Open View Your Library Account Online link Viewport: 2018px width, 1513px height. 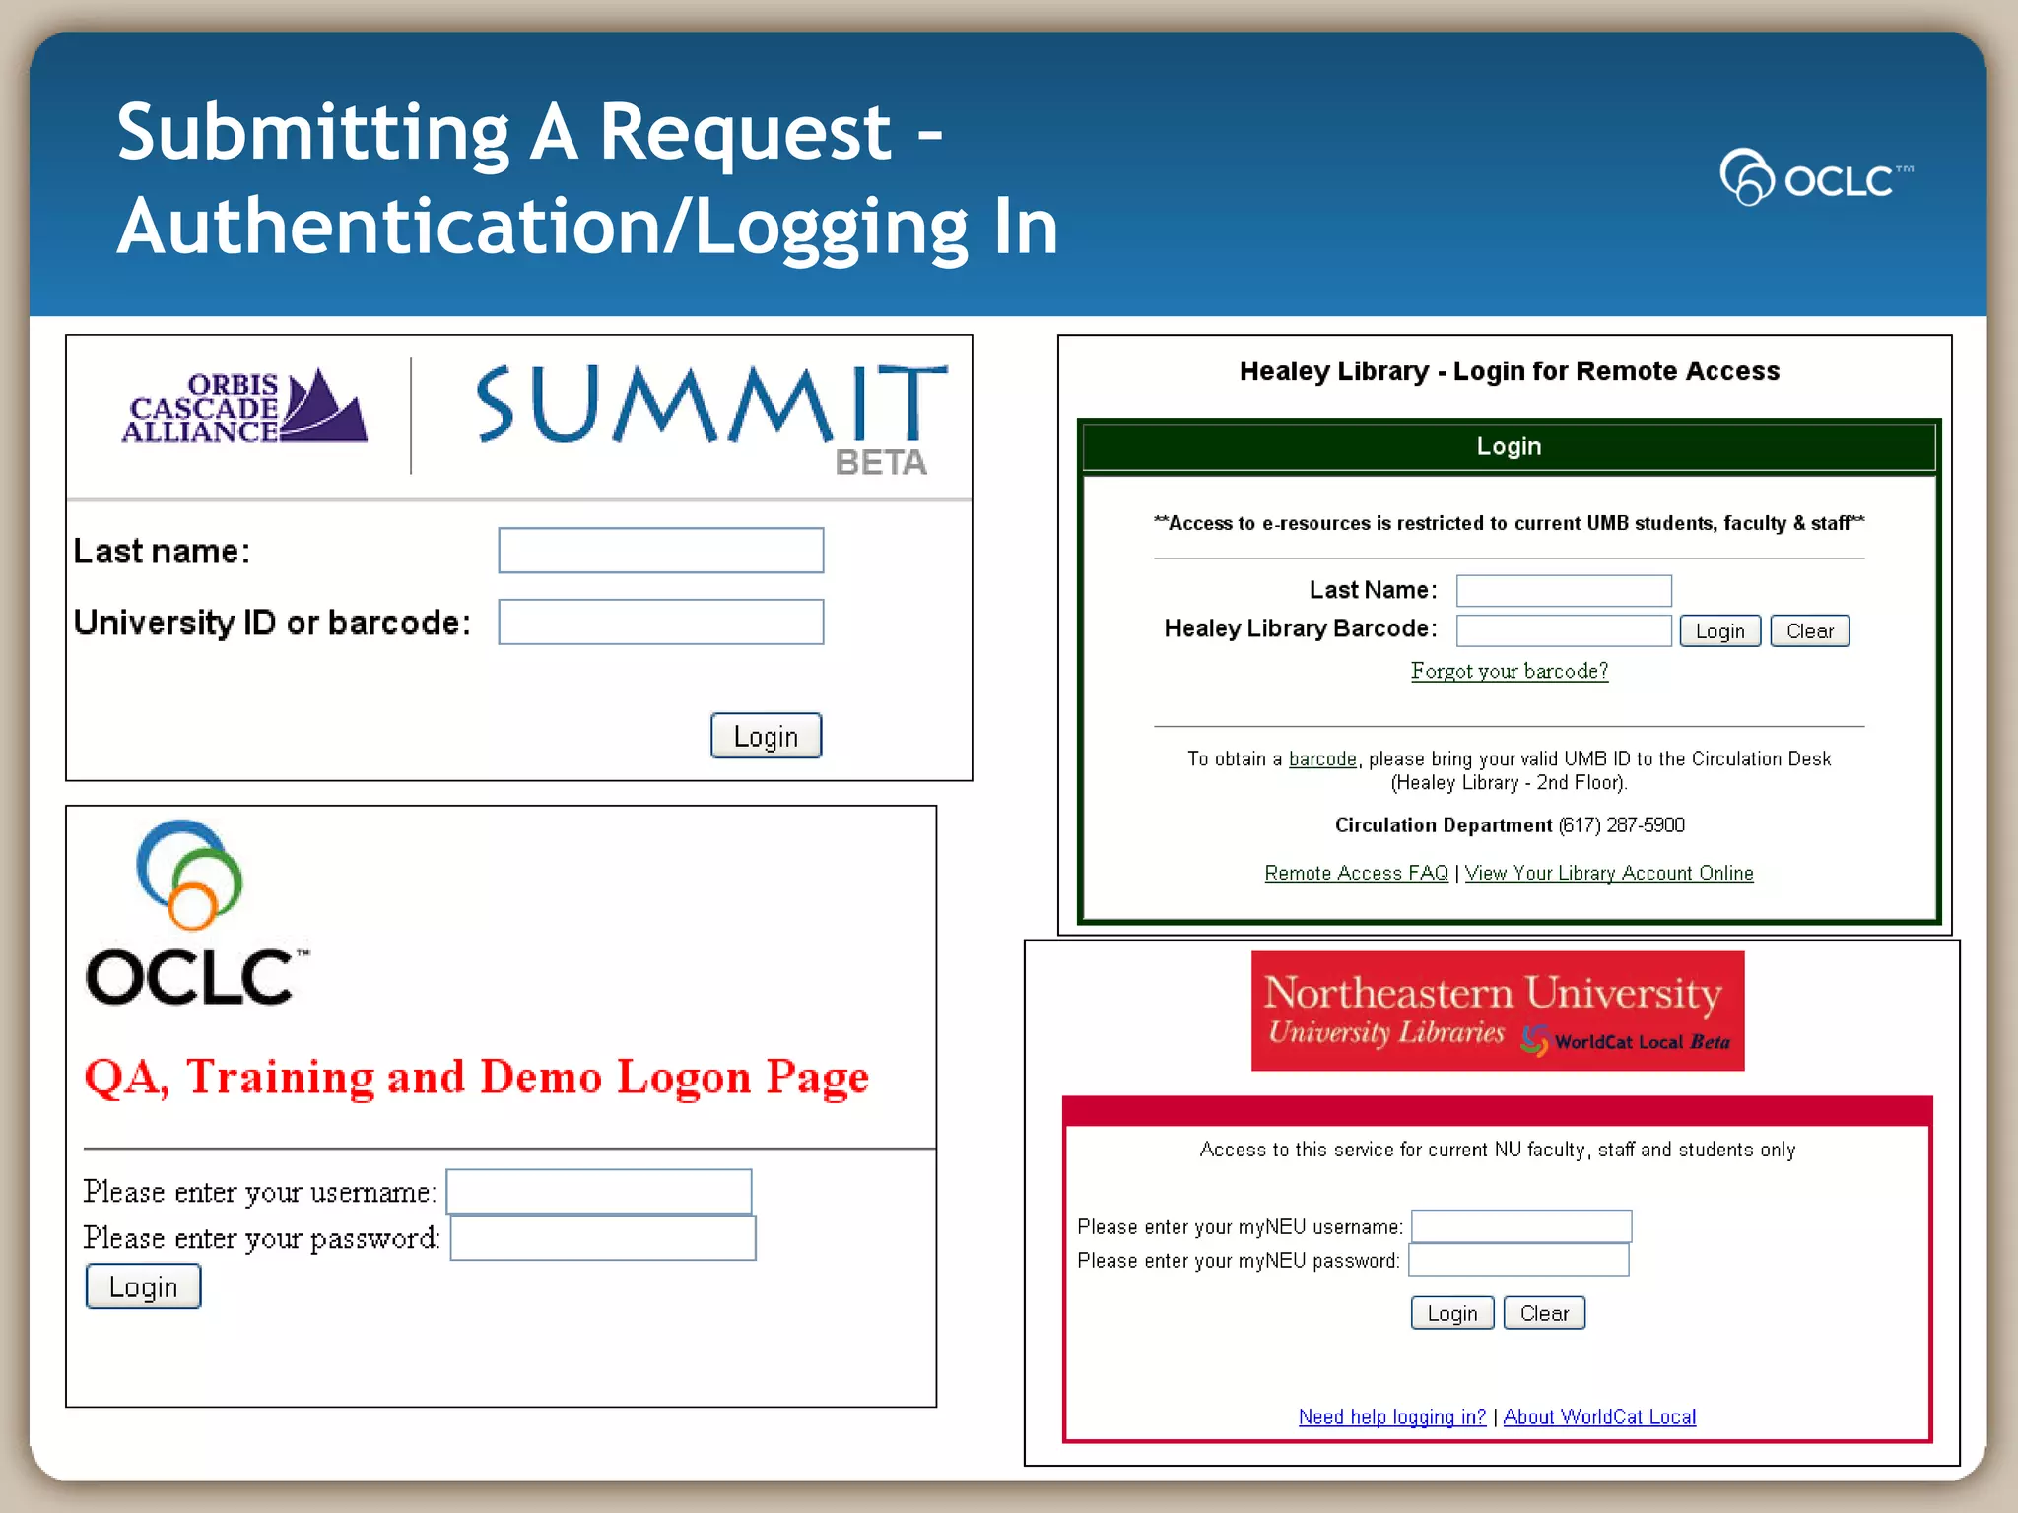point(1609,873)
